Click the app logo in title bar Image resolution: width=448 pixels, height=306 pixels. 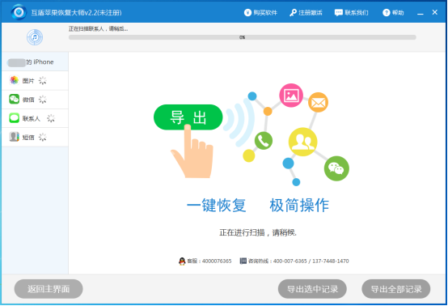(x=19, y=12)
